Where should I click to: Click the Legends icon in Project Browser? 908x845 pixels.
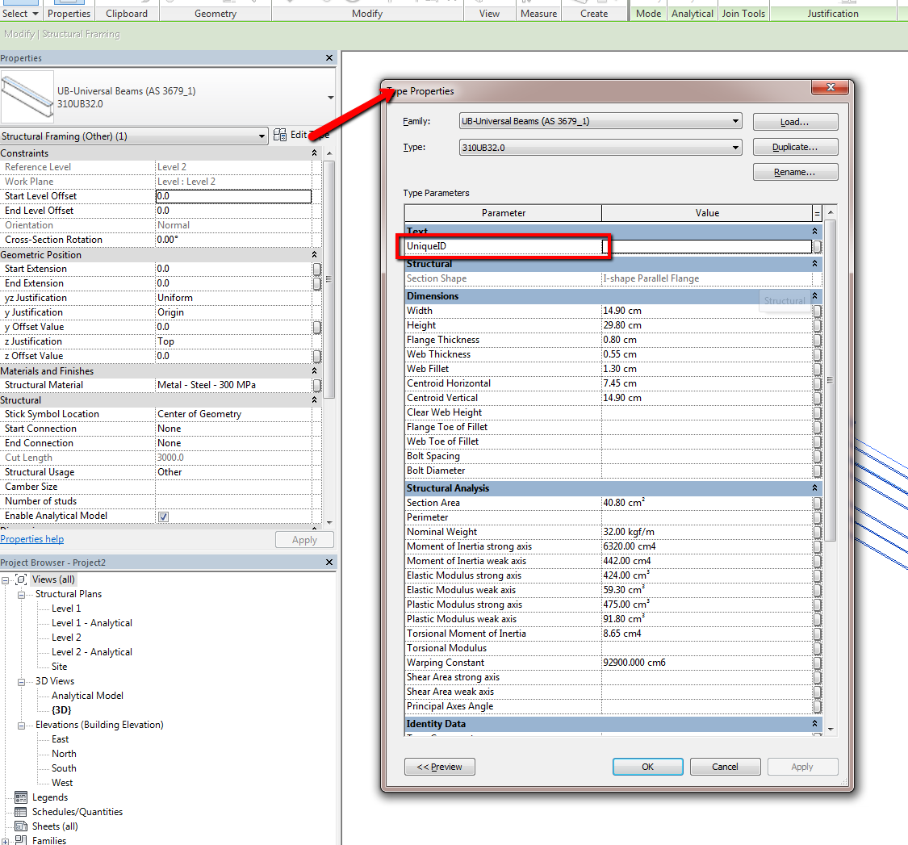click(21, 797)
